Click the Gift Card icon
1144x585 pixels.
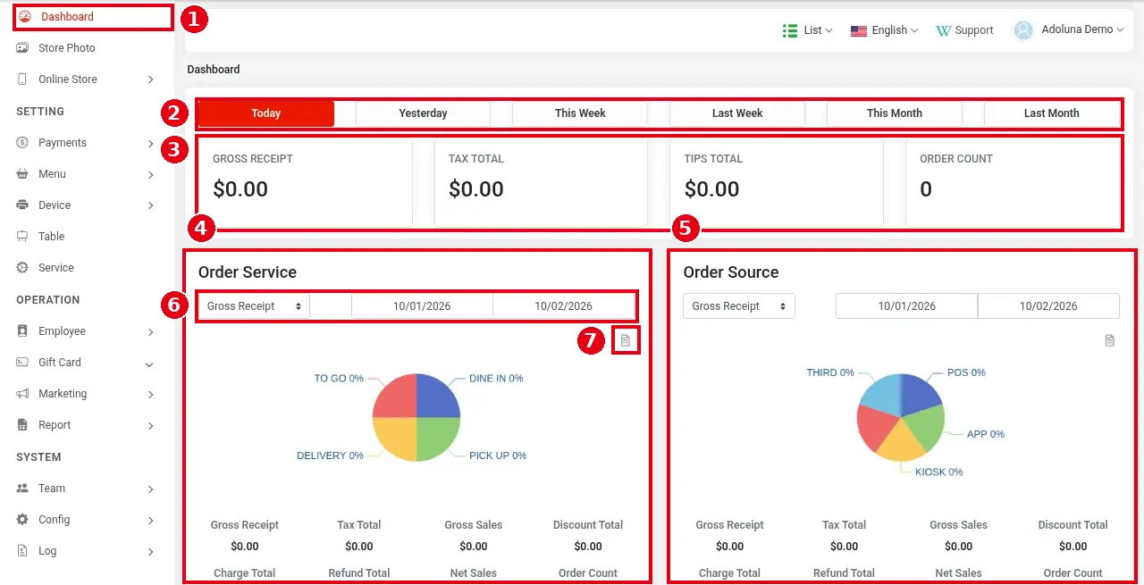(22, 363)
